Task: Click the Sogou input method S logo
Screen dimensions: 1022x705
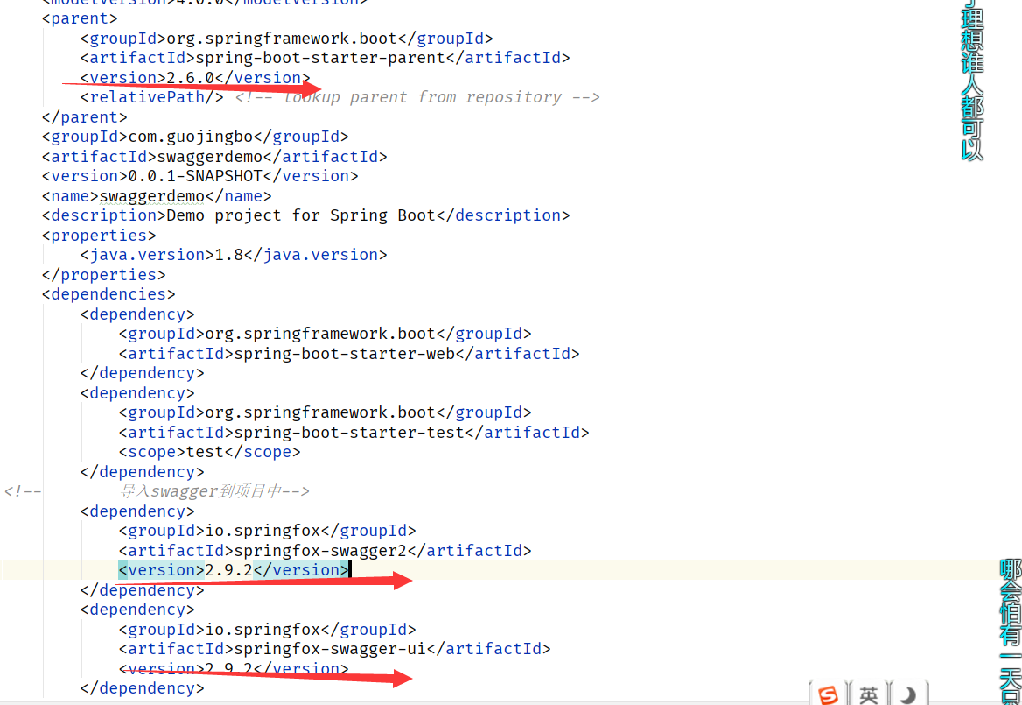Action: [x=828, y=694]
